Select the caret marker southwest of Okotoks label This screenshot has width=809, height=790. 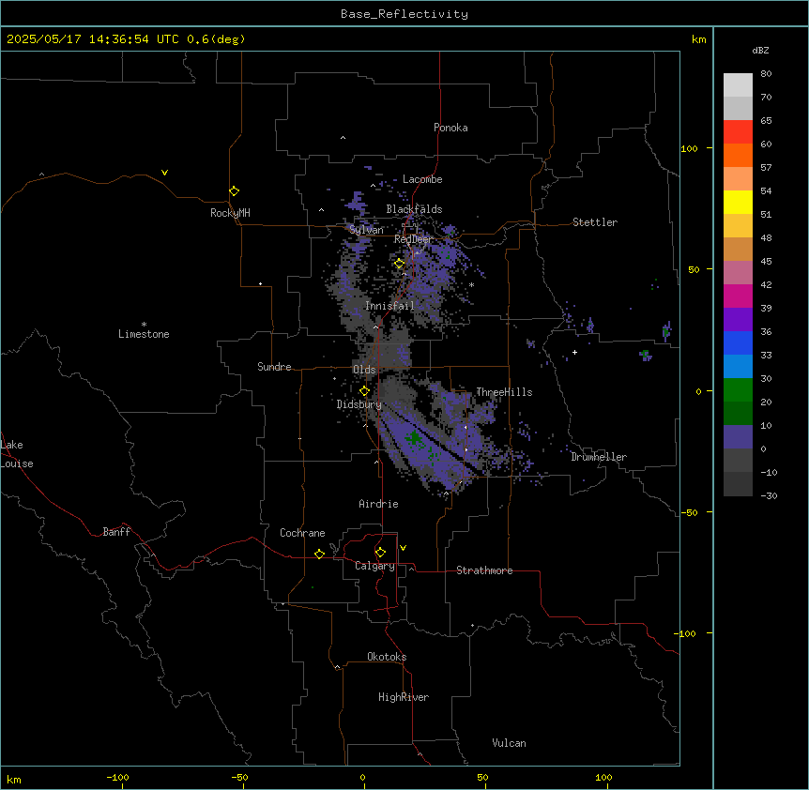click(x=337, y=667)
